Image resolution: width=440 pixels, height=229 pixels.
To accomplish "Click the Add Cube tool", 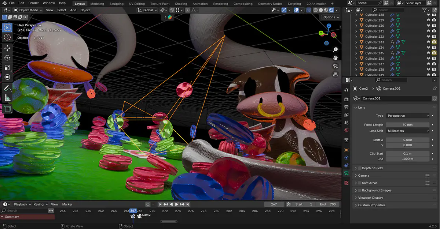I will point(7,109).
